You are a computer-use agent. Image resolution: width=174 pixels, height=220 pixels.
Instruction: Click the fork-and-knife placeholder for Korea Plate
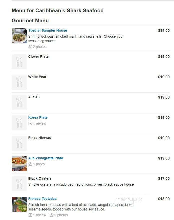(x=19, y=123)
